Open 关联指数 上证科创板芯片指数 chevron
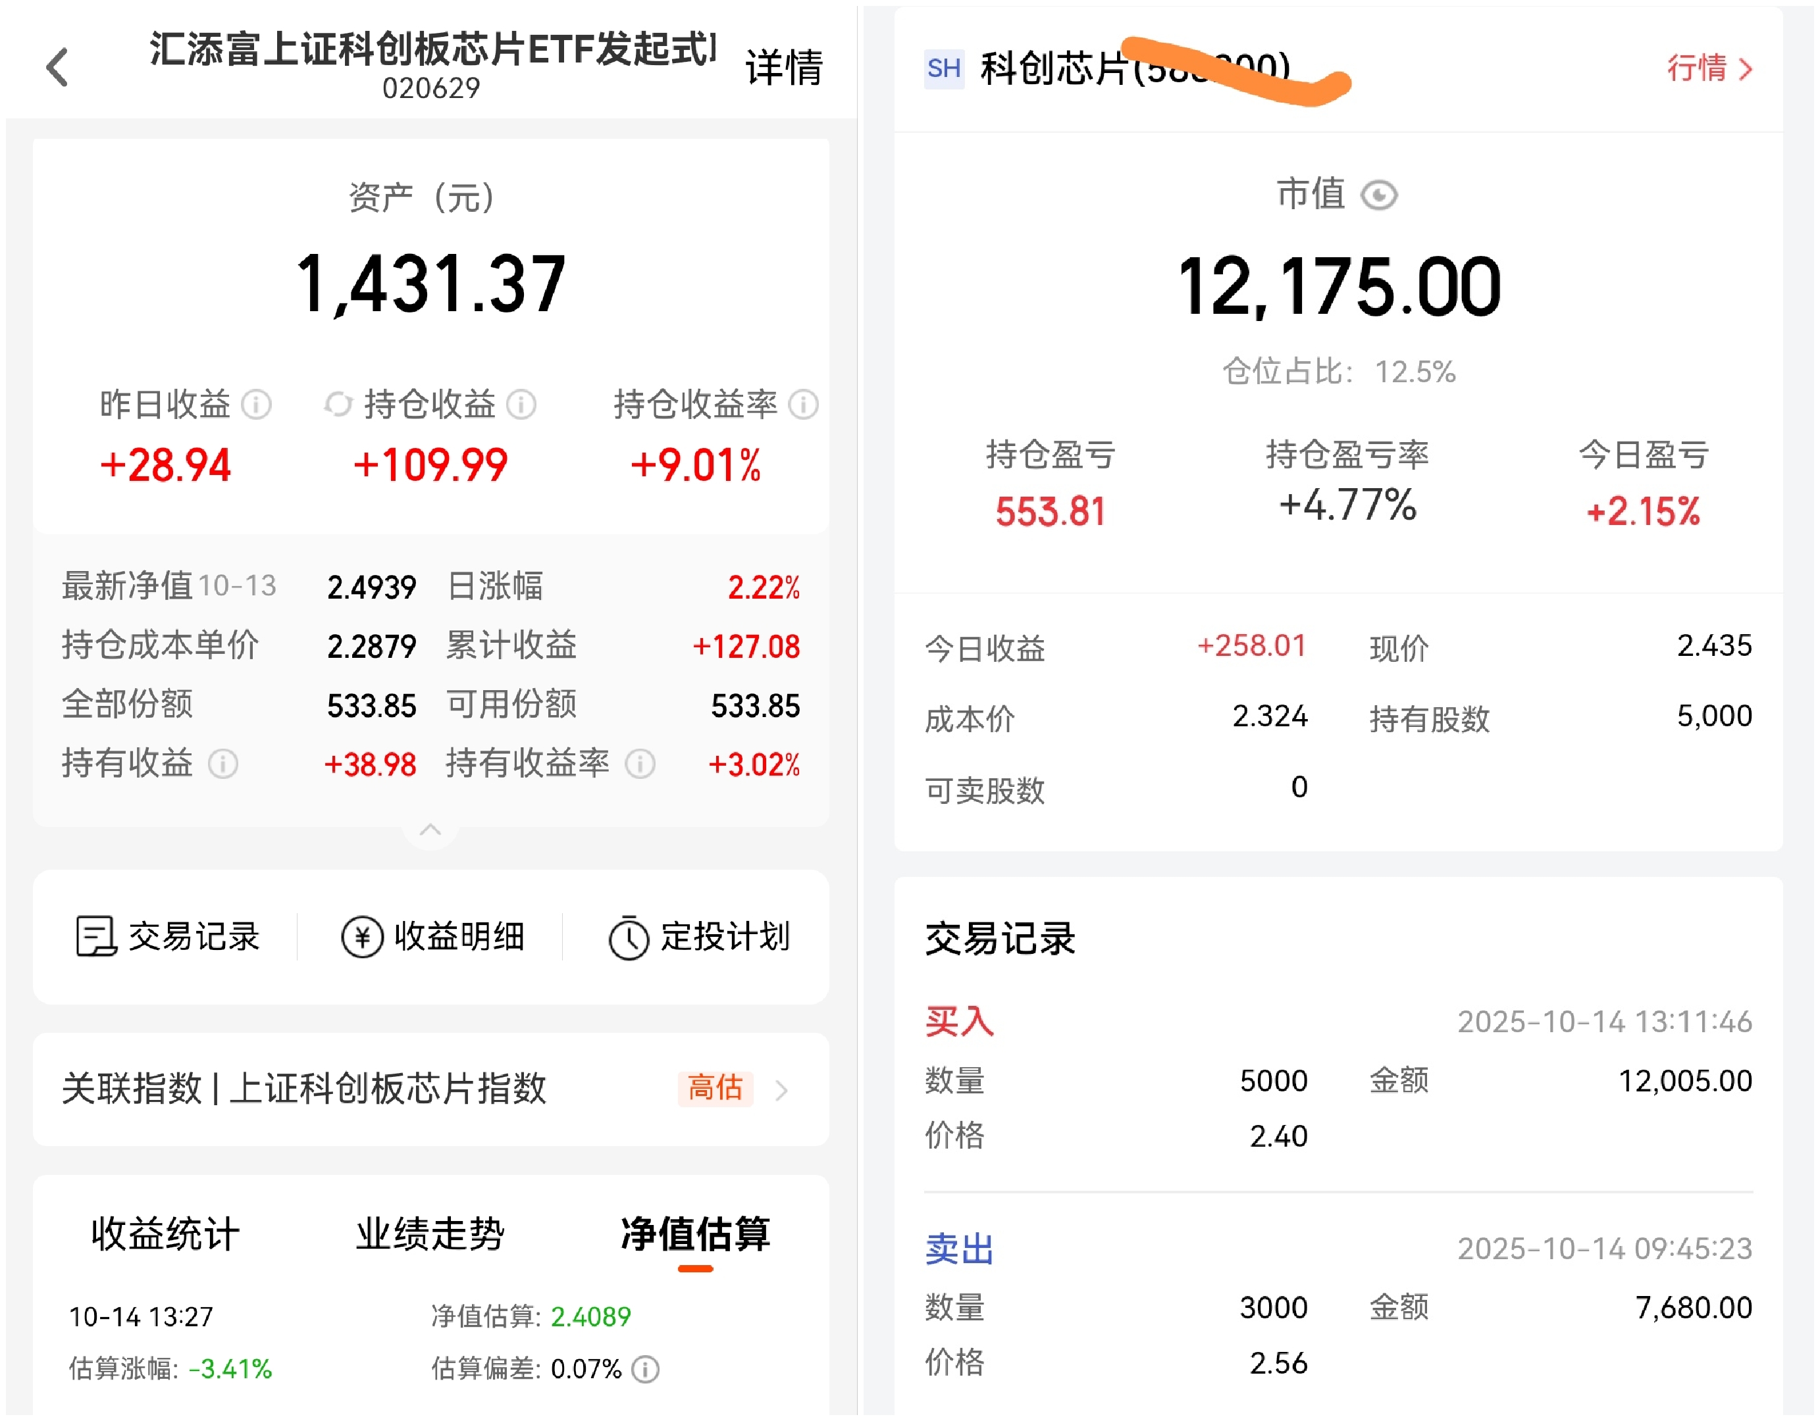 (781, 1089)
